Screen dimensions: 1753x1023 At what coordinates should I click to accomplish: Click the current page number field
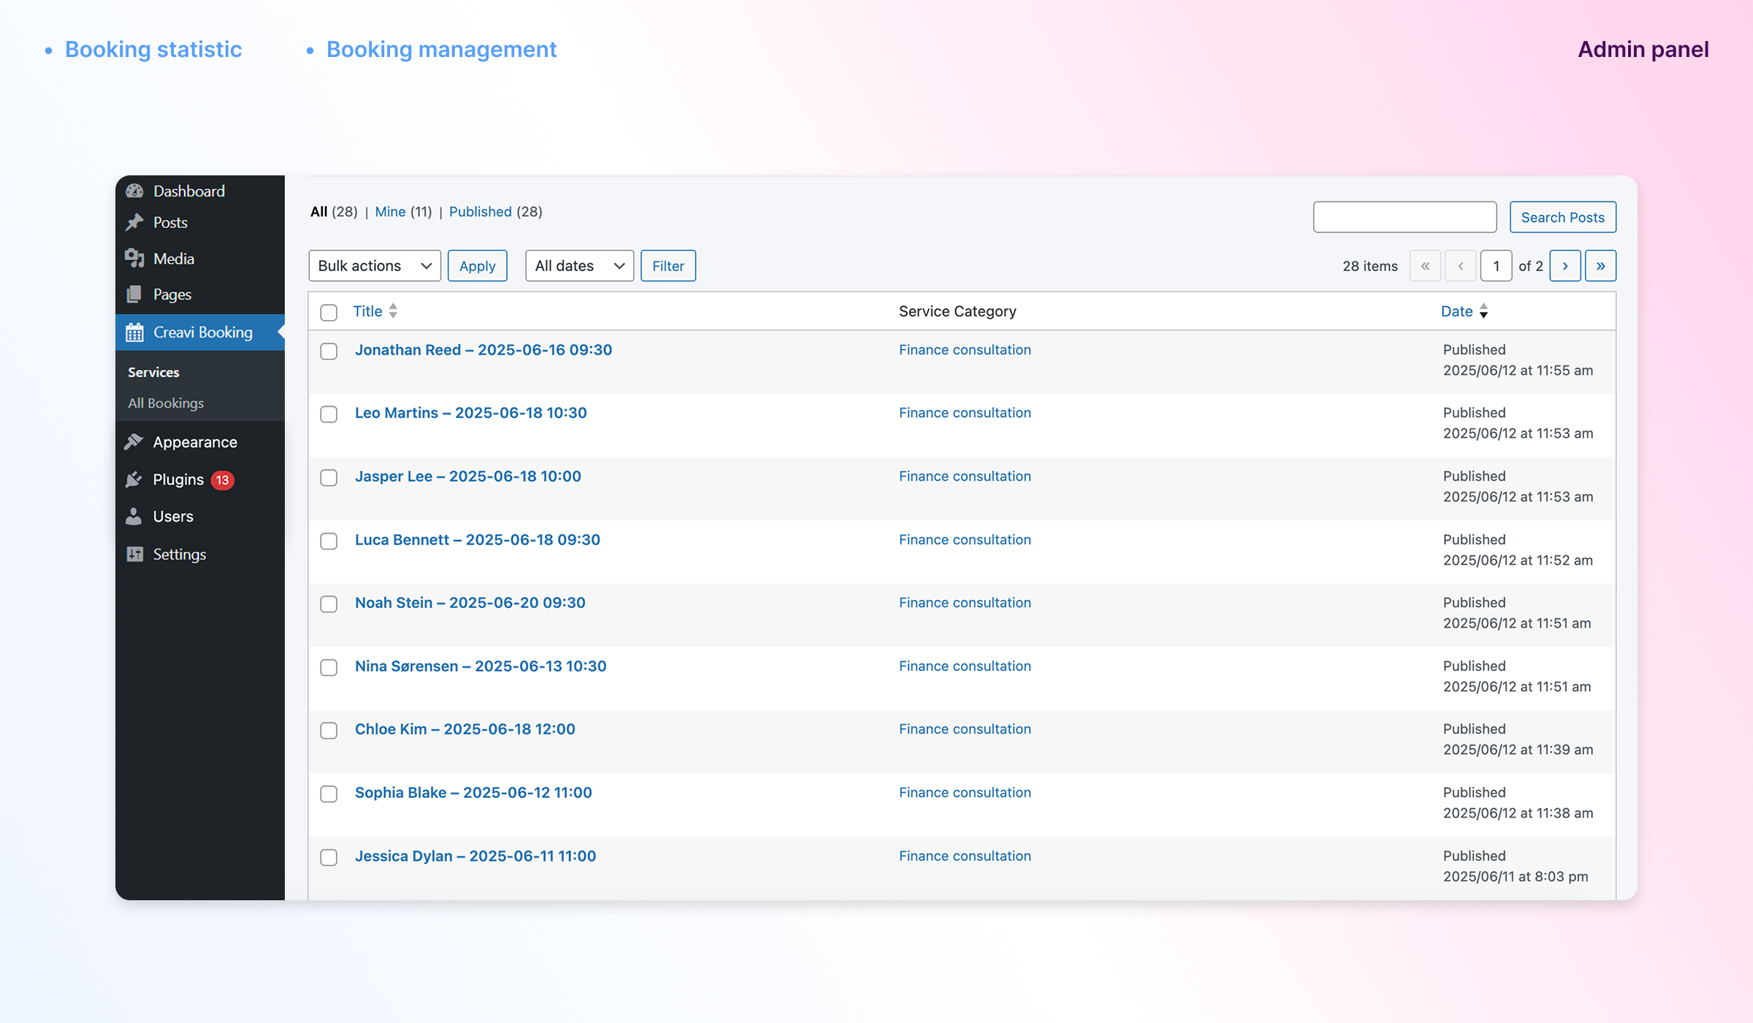tap(1496, 265)
